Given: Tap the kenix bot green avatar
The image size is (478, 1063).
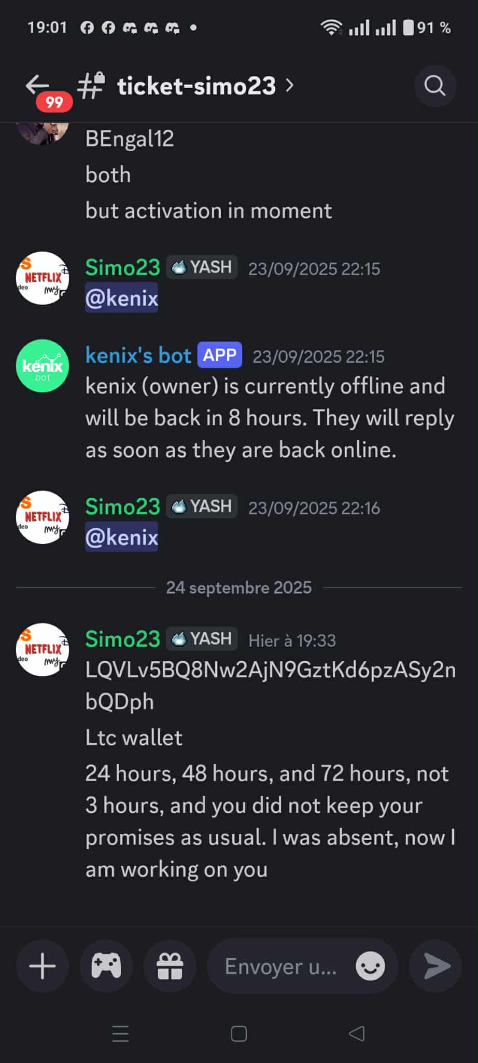Looking at the screenshot, I should click(43, 366).
